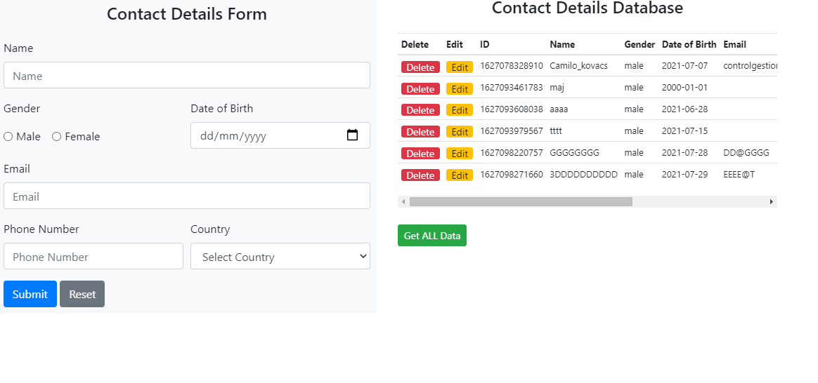Click the ID 1627098271660 cell
The width and height of the screenshot is (818, 383).
512,175
